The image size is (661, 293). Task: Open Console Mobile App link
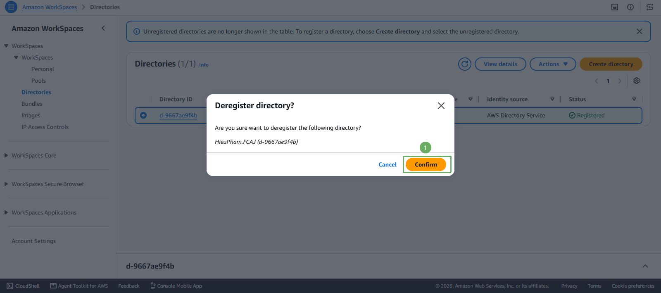coord(176,286)
